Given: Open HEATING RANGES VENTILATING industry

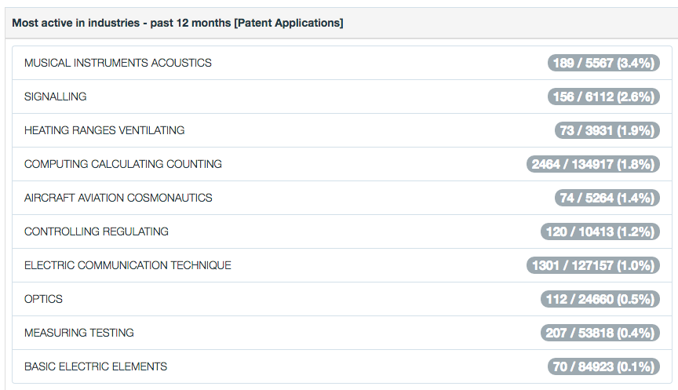Looking at the screenshot, I should [x=104, y=130].
